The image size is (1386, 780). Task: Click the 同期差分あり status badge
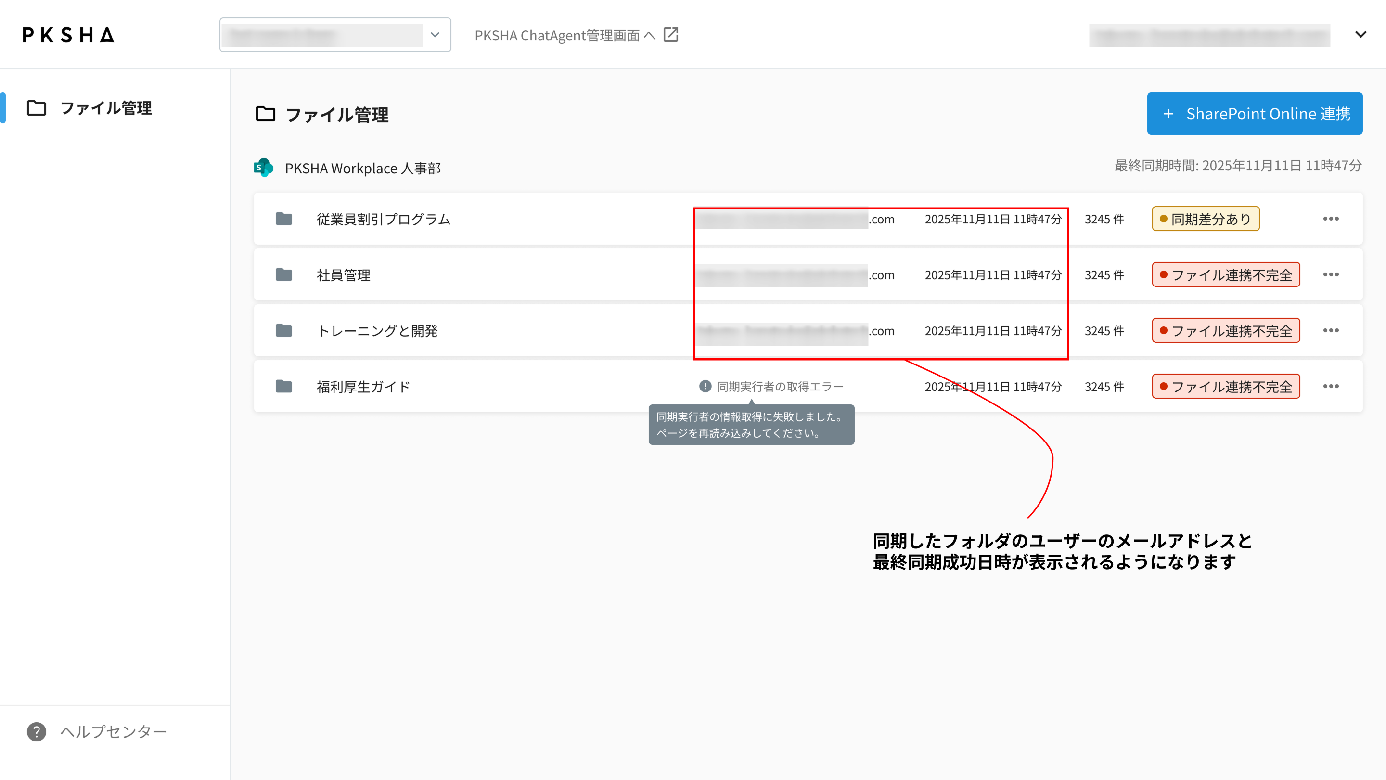(1205, 219)
